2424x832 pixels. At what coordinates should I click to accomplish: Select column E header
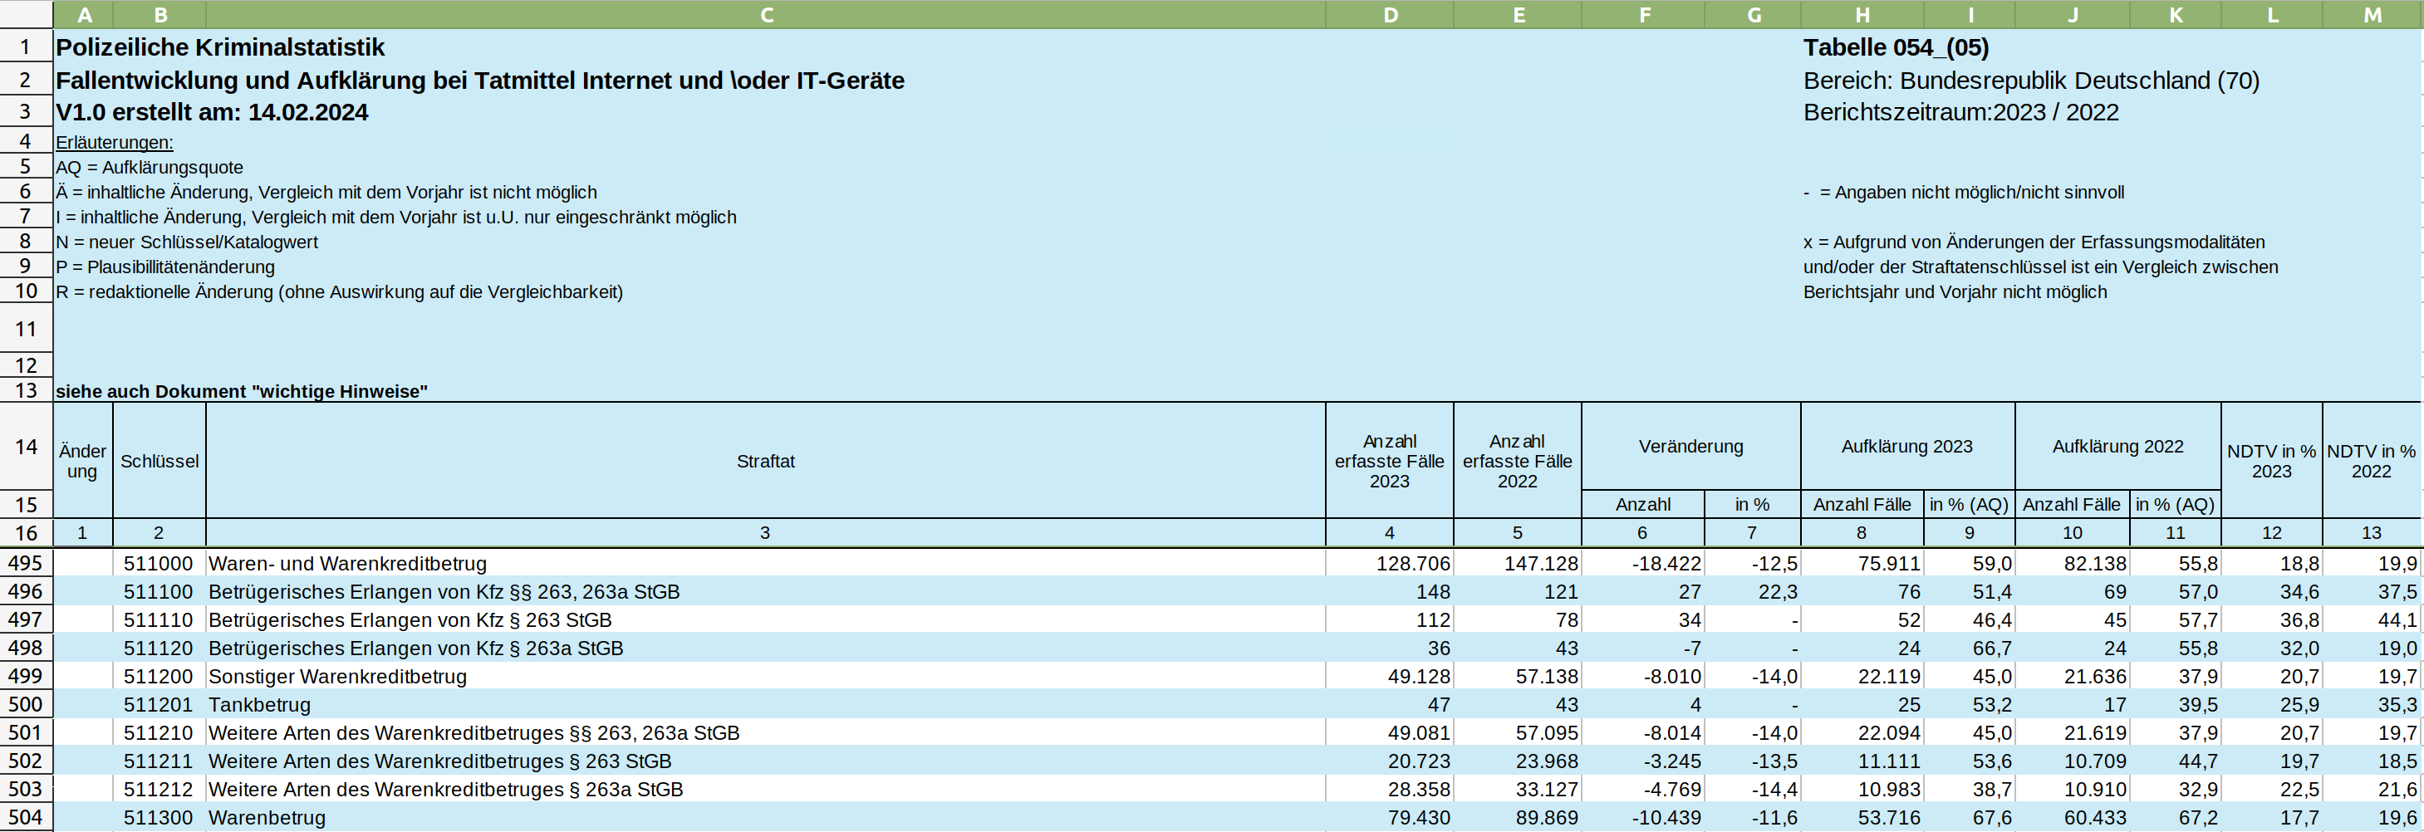tap(1518, 15)
